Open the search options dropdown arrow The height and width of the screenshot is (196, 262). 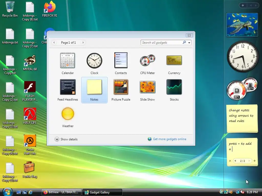[189, 43]
